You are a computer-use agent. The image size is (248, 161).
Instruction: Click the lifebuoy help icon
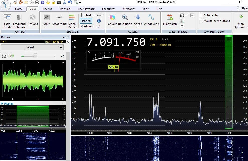point(21,2)
